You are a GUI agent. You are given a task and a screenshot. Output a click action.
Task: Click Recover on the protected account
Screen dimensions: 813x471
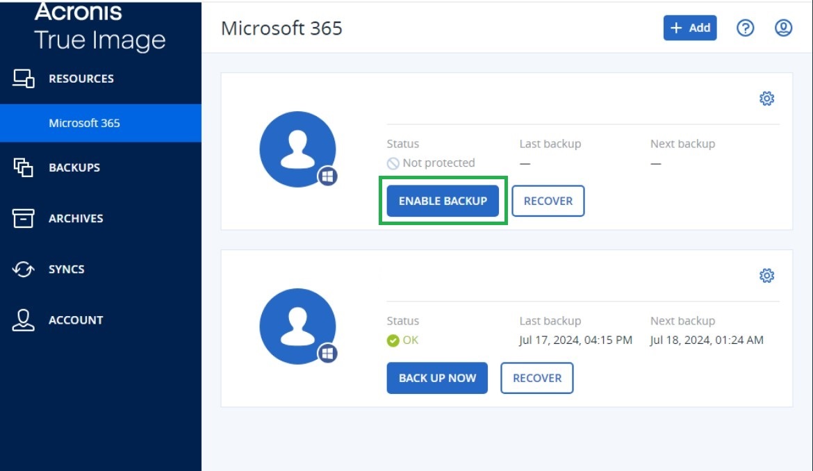coord(536,378)
